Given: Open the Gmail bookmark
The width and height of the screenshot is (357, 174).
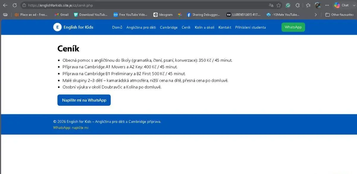Looking at the screenshot, I should click(62, 15).
